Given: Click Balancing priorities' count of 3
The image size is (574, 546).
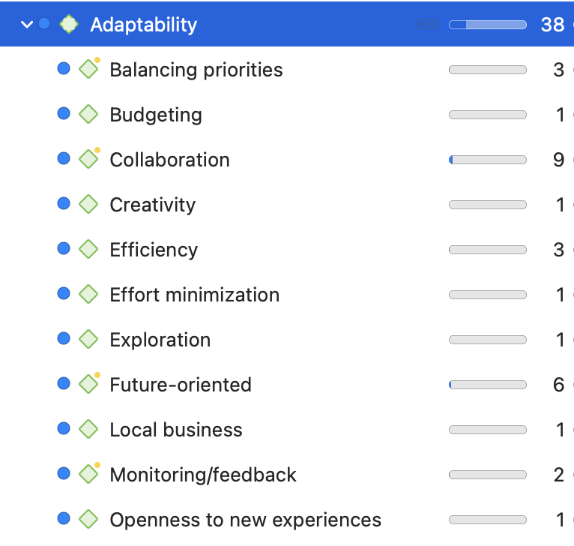Looking at the screenshot, I should coord(558,70).
